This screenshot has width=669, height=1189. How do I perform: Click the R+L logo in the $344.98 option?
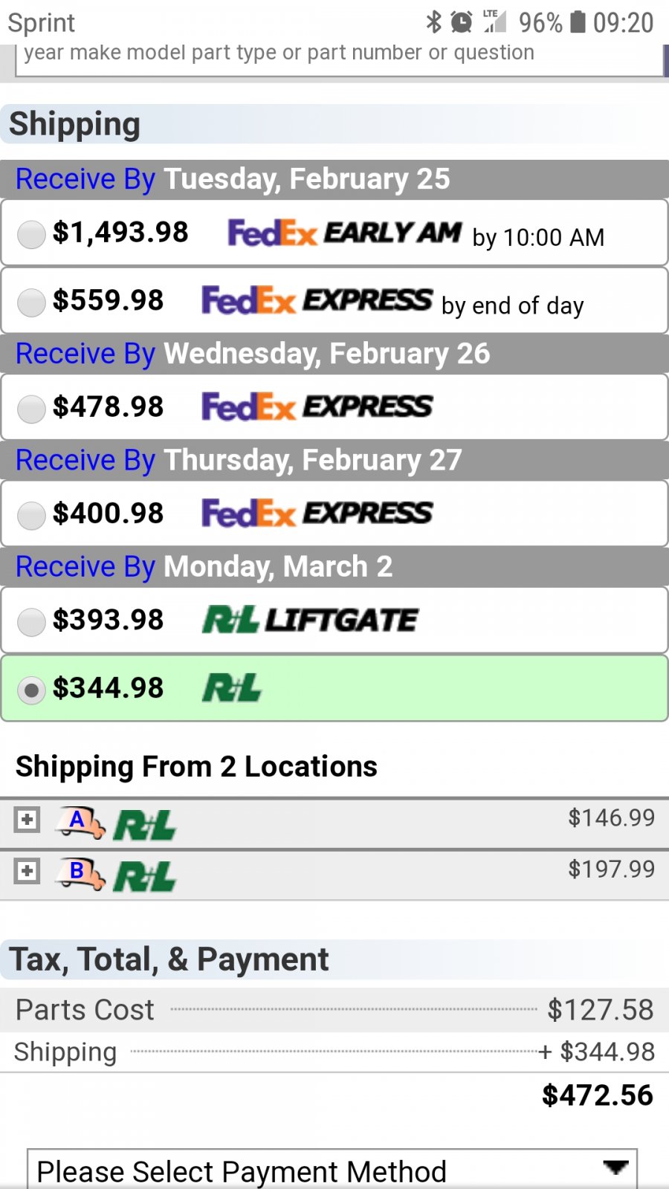(232, 688)
